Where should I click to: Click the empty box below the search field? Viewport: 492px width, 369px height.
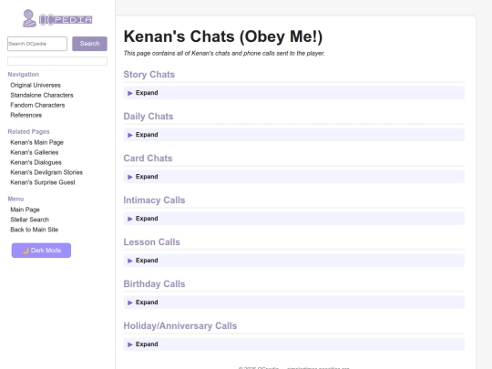click(57, 61)
